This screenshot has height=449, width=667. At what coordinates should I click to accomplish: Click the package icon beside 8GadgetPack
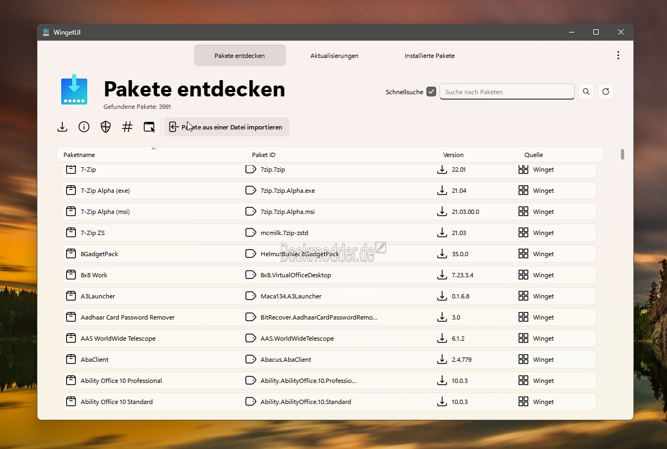[x=70, y=254]
